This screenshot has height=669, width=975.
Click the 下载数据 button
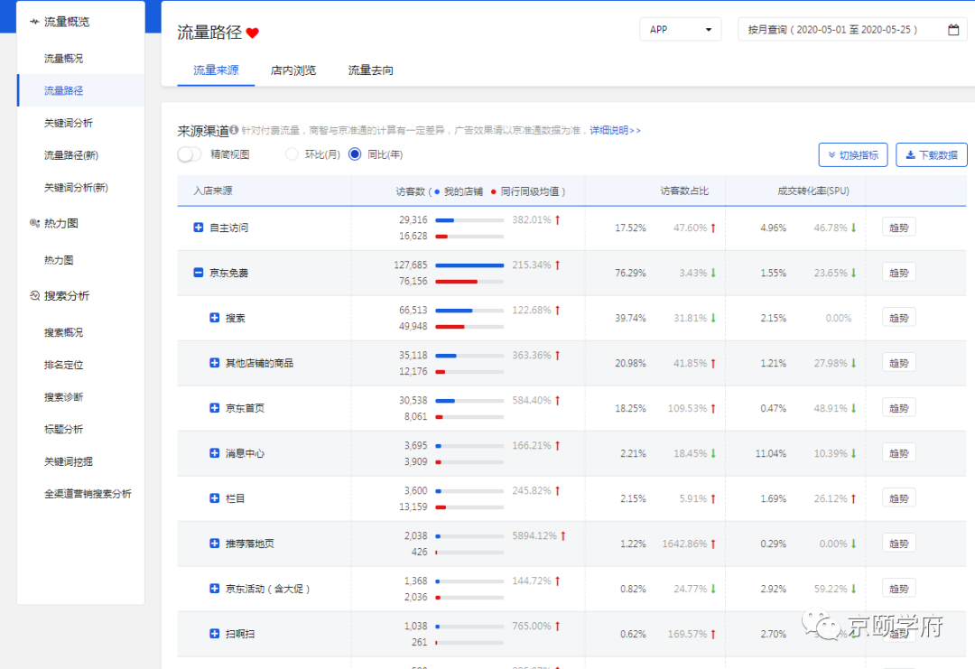point(932,154)
